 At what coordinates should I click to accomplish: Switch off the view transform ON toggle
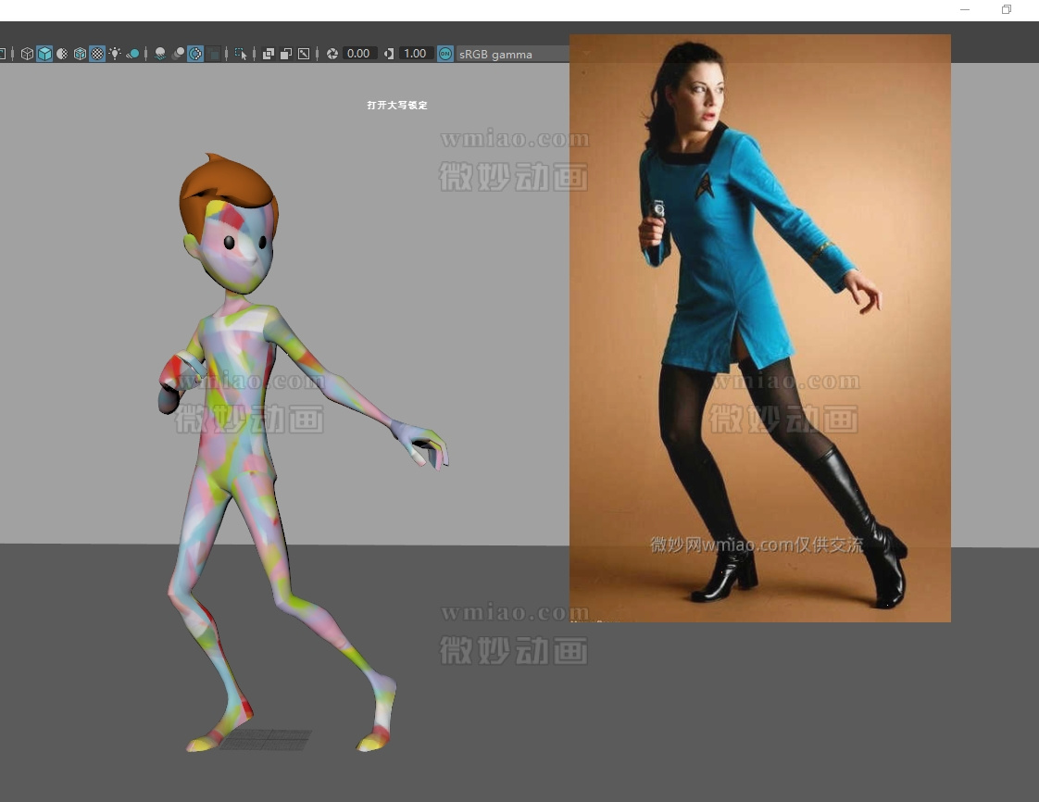click(x=445, y=54)
